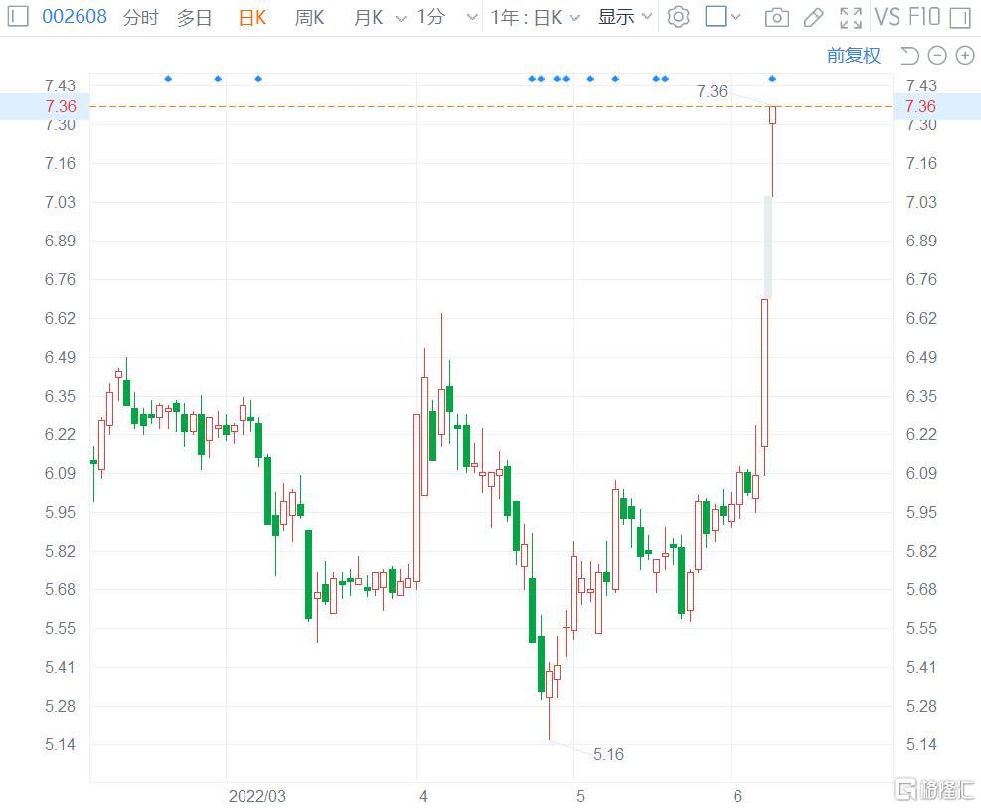Click the month 5 axis label

580,796
